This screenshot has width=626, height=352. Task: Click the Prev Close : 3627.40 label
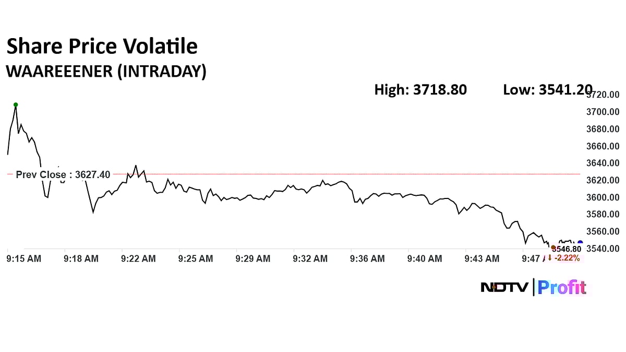(x=63, y=174)
